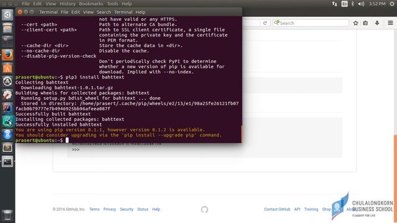Click the '© 2016 GitHub, Inc.' footer text
The width and height of the screenshot is (397, 223).
click(x=69, y=209)
